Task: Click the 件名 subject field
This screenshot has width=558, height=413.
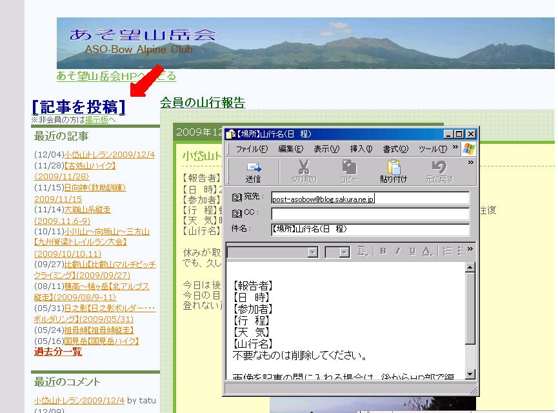Action: pyautogui.click(x=370, y=229)
